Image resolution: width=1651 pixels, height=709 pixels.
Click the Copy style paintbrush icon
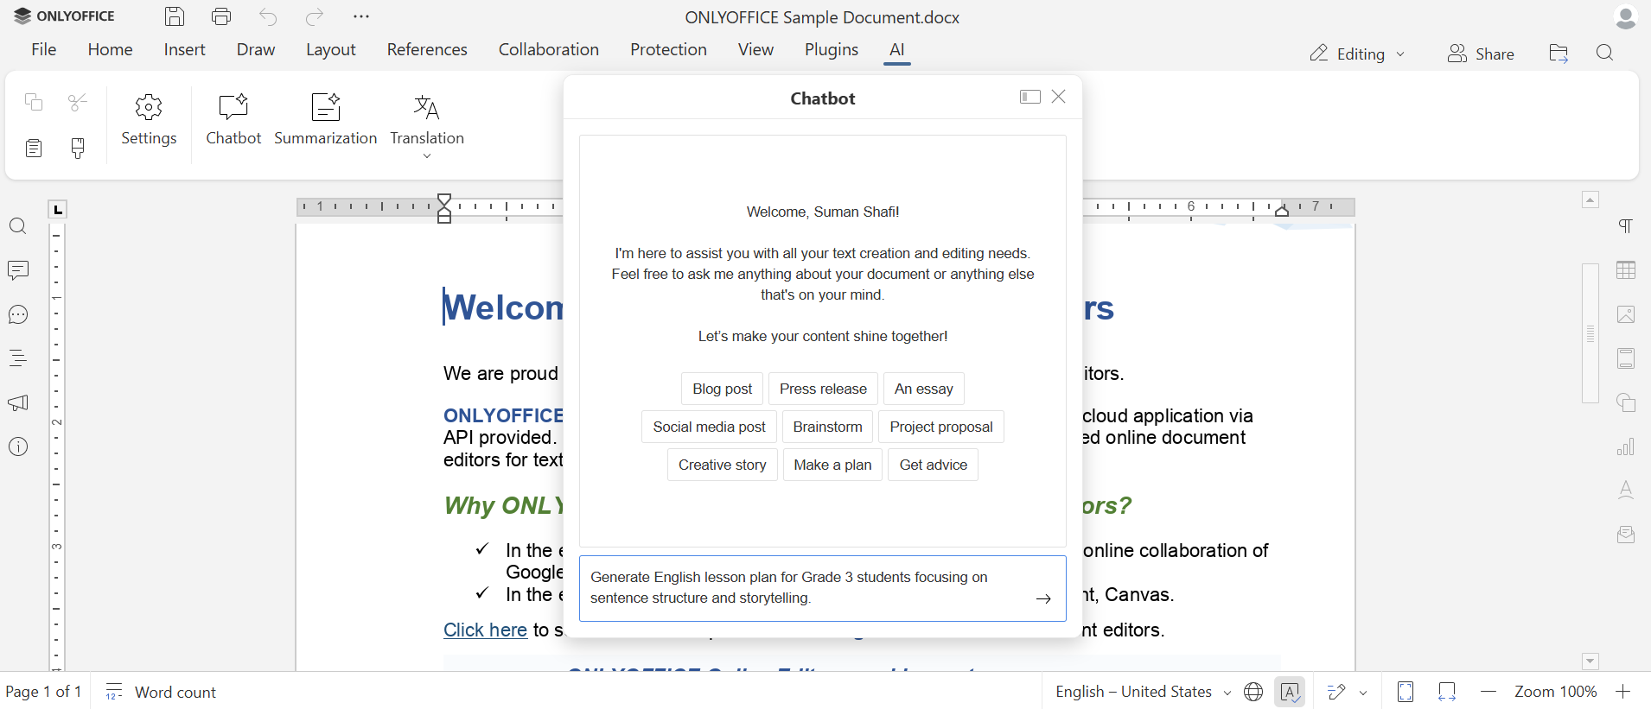click(78, 148)
